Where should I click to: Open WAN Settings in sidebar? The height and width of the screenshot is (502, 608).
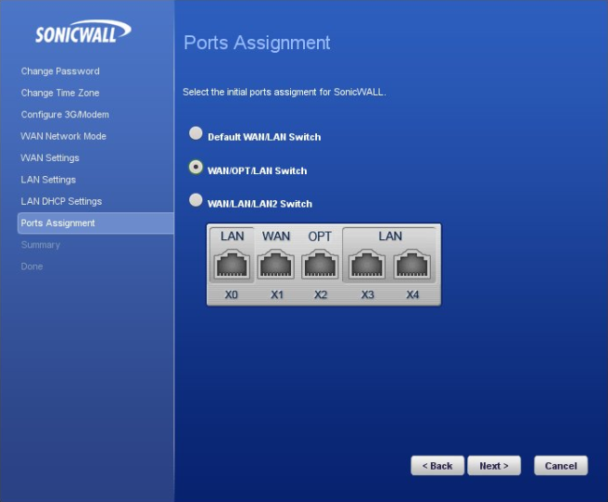(50, 158)
